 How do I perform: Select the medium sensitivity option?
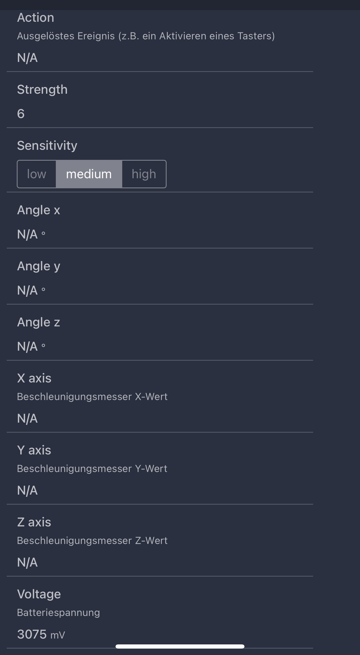89,174
